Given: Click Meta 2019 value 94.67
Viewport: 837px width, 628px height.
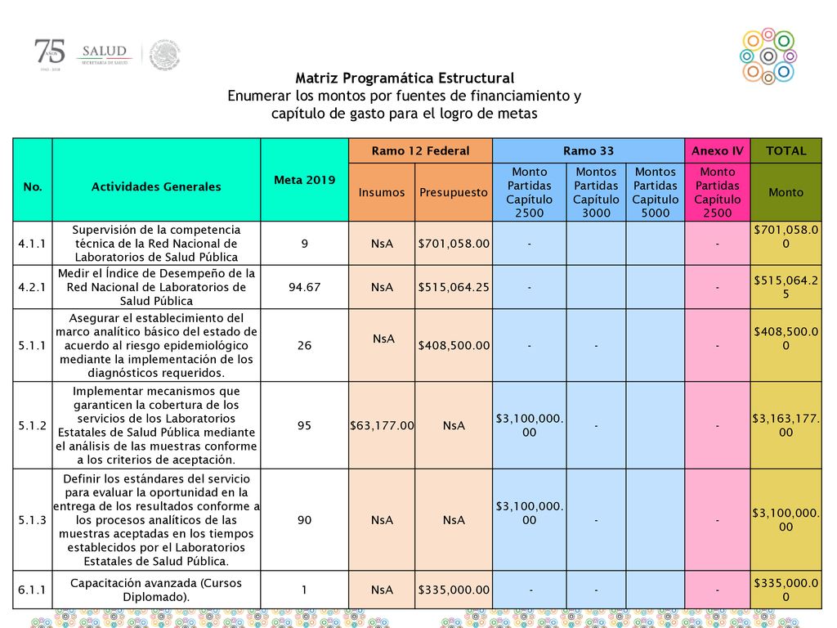Looking at the screenshot, I should pos(304,287).
